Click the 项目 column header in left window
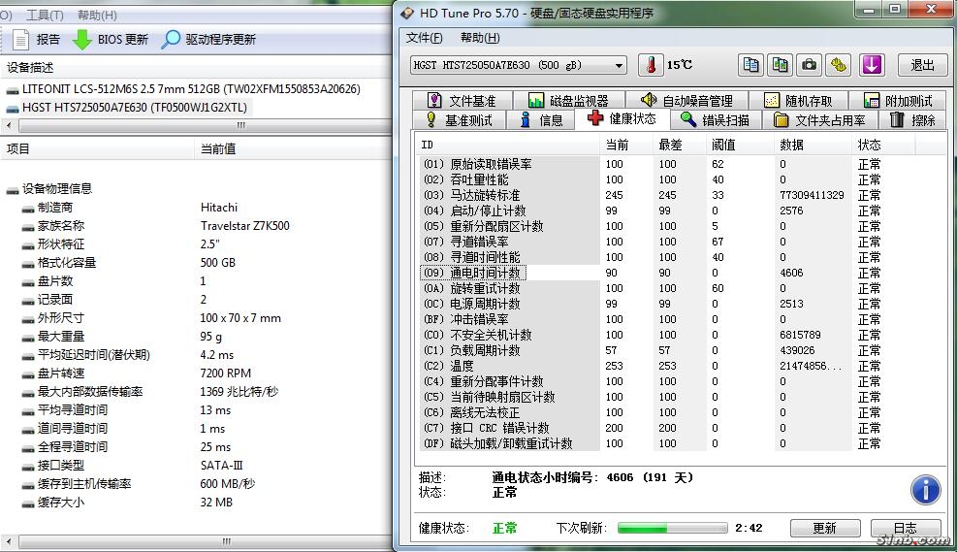 click(98, 149)
